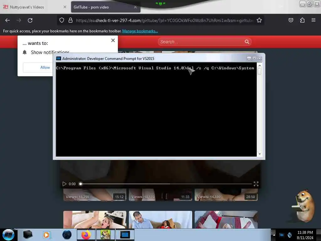Open the extensions puzzle icon
The width and height of the screenshot is (321, 241).
(x=302, y=20)
